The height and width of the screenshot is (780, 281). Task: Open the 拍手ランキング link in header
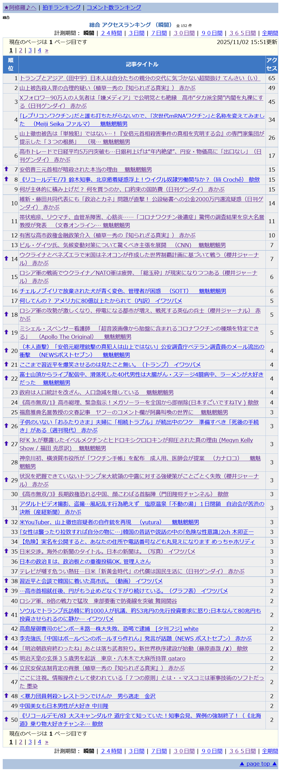coord(61,7)
